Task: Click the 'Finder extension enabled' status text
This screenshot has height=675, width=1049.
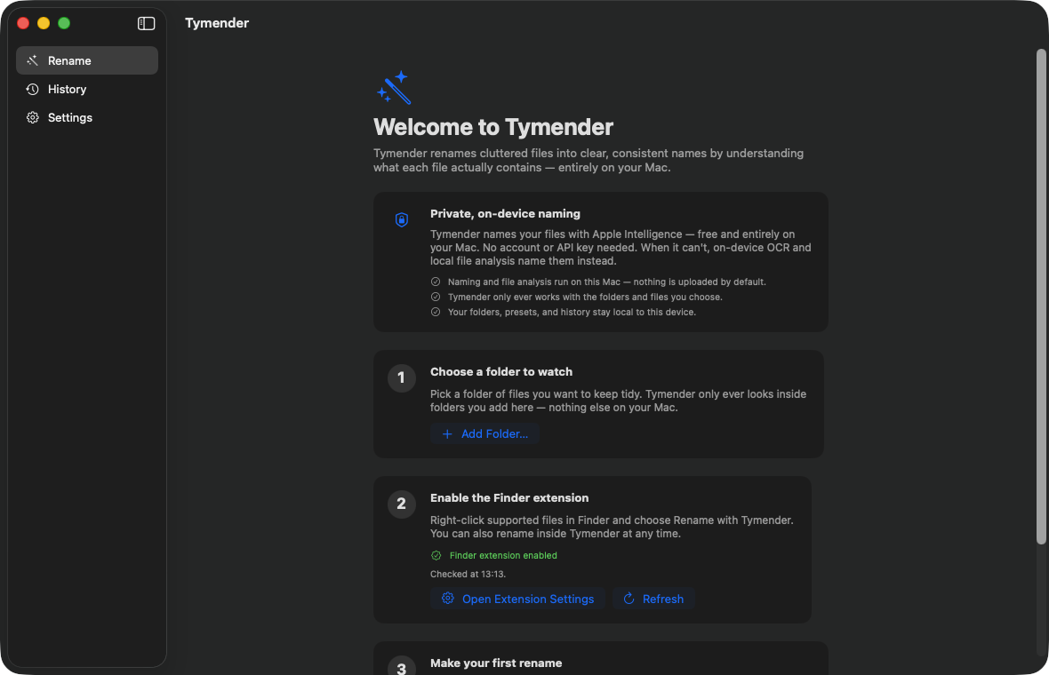Action: tap(503, 555)
